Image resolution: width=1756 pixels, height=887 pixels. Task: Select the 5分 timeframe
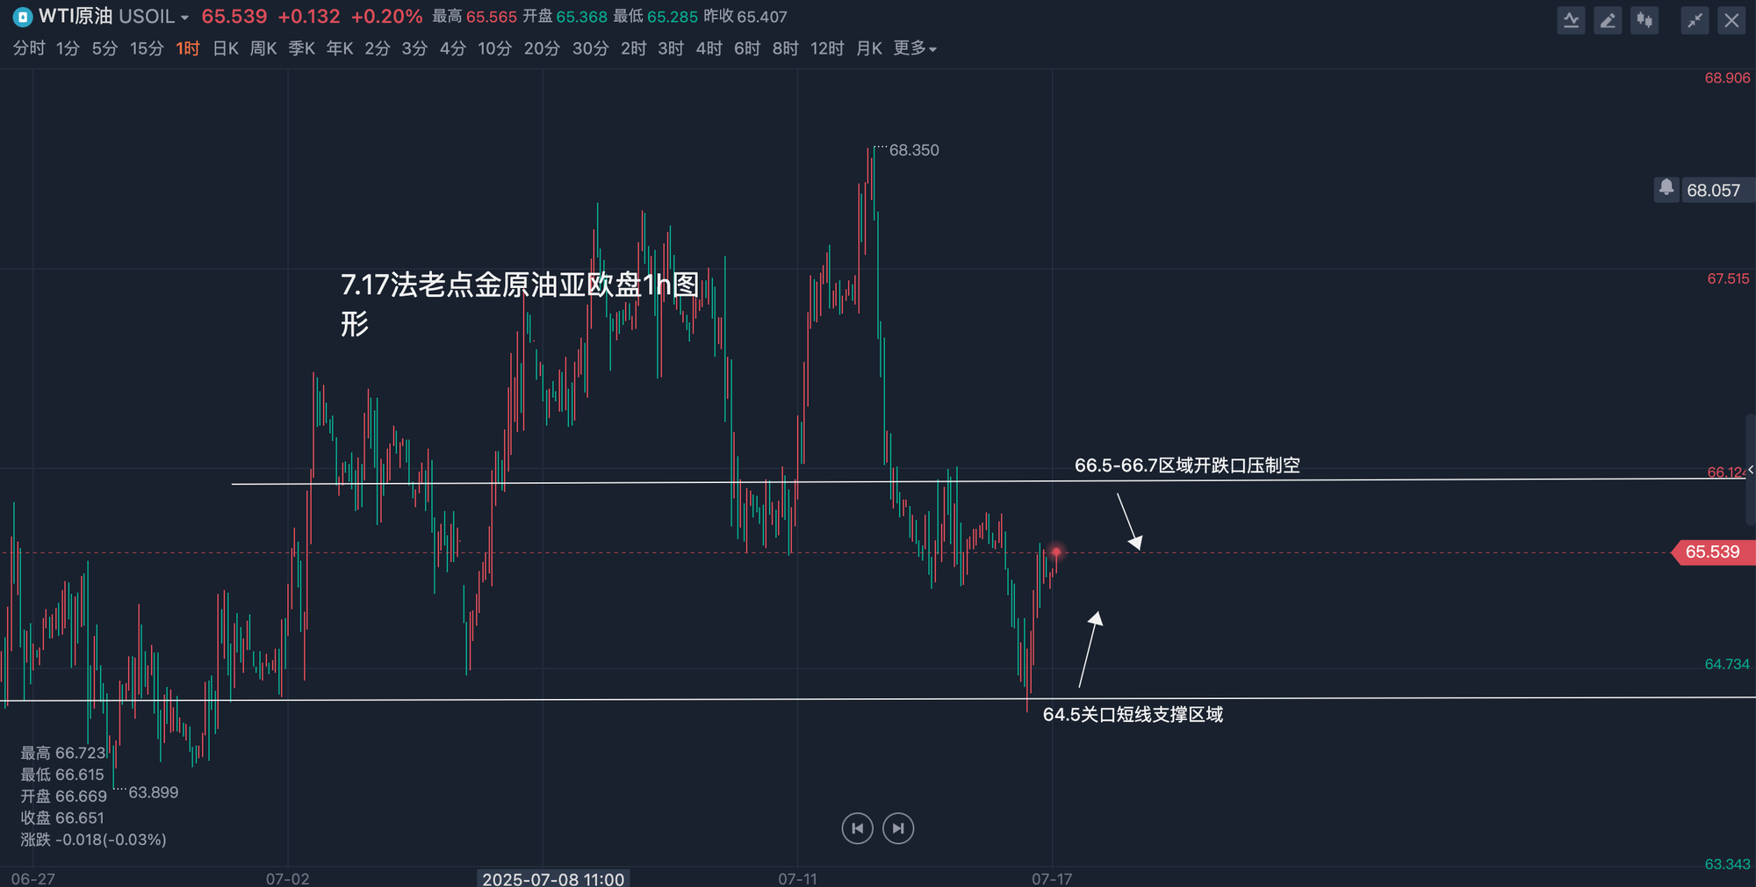(104, 48)
